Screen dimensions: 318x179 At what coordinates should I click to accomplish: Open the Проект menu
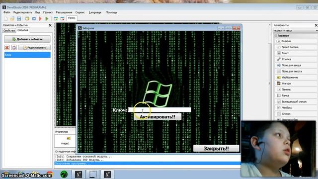pos(48,12)
